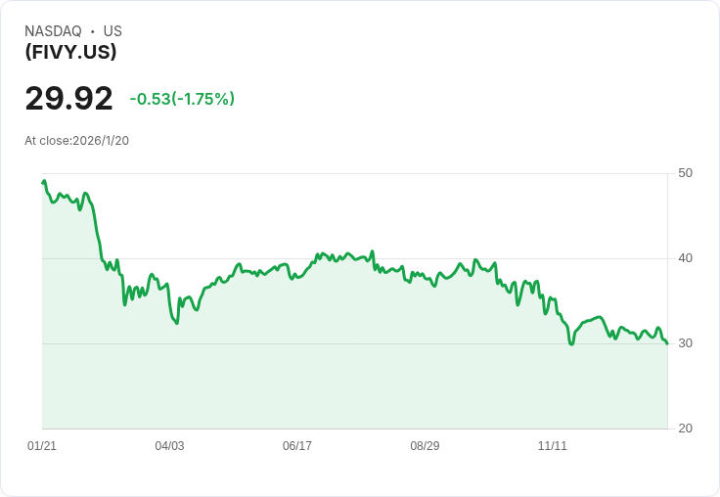Click the 08/29 x-axis date
Viewport: 720px width, 497px height.
pyautogui.click(x=425, y=445)
